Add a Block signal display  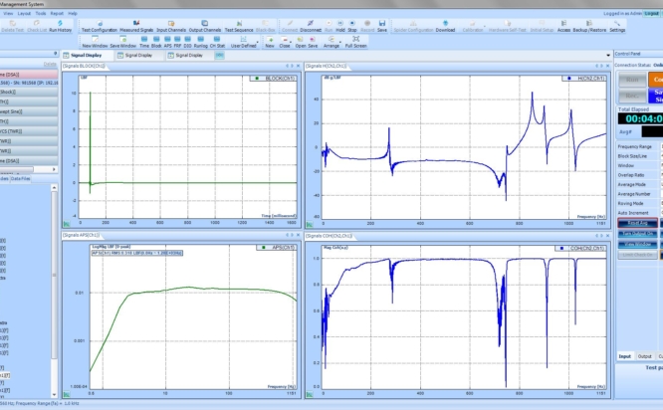tap(156, 42)
